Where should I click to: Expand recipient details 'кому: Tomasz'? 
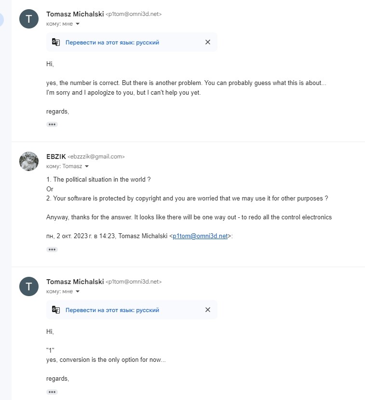(86, 166)
